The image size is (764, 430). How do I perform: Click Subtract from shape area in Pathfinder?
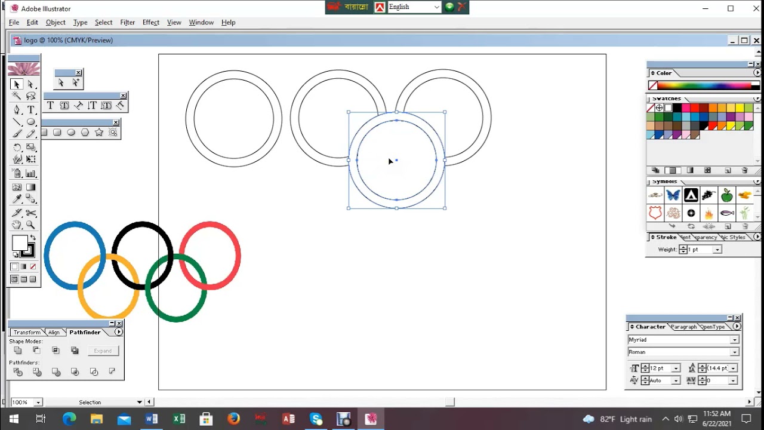(x=36, y=351)
